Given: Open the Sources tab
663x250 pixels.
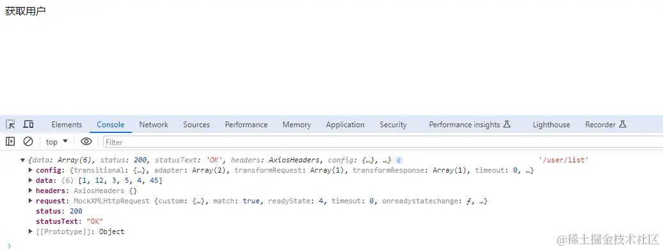Looking at the screenshot, I should (196, 125).
